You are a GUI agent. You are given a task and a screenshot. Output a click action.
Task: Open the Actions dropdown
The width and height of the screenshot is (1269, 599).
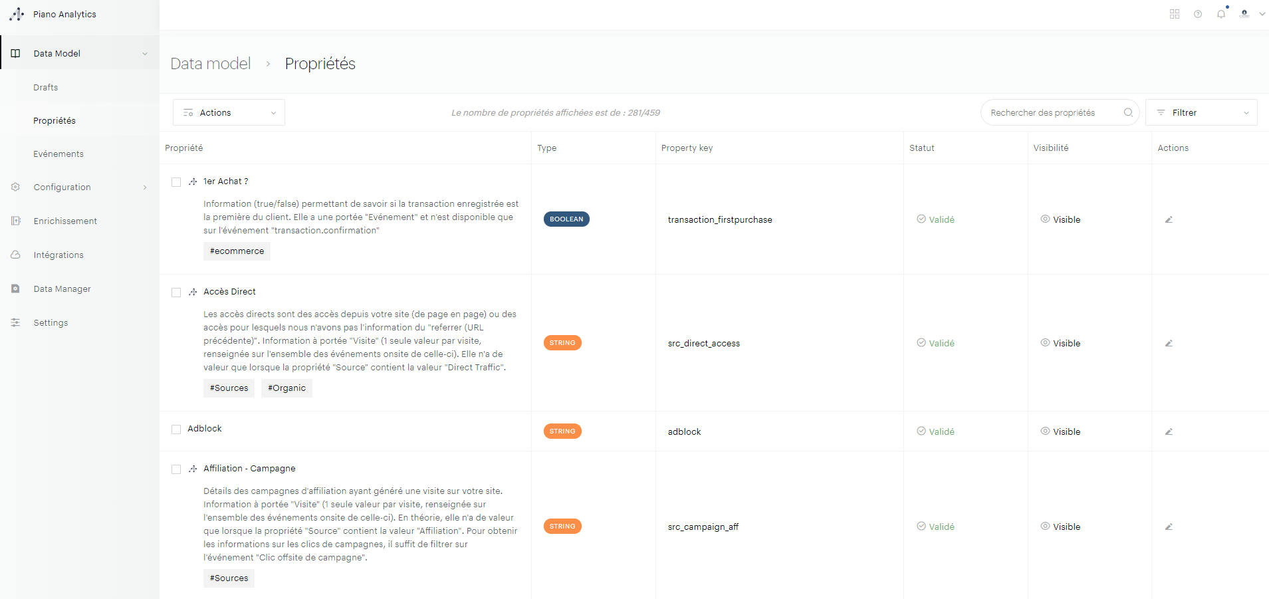[x=229, y=112]
